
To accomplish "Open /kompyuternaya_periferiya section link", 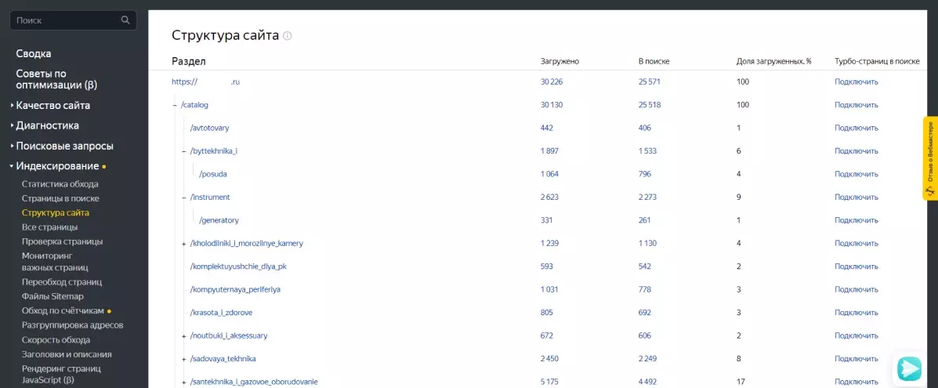I will (x=235, y=290).
